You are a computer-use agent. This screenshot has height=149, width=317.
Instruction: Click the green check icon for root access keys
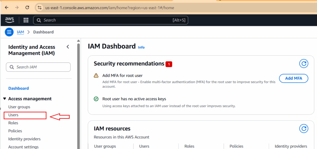(96, 99)
